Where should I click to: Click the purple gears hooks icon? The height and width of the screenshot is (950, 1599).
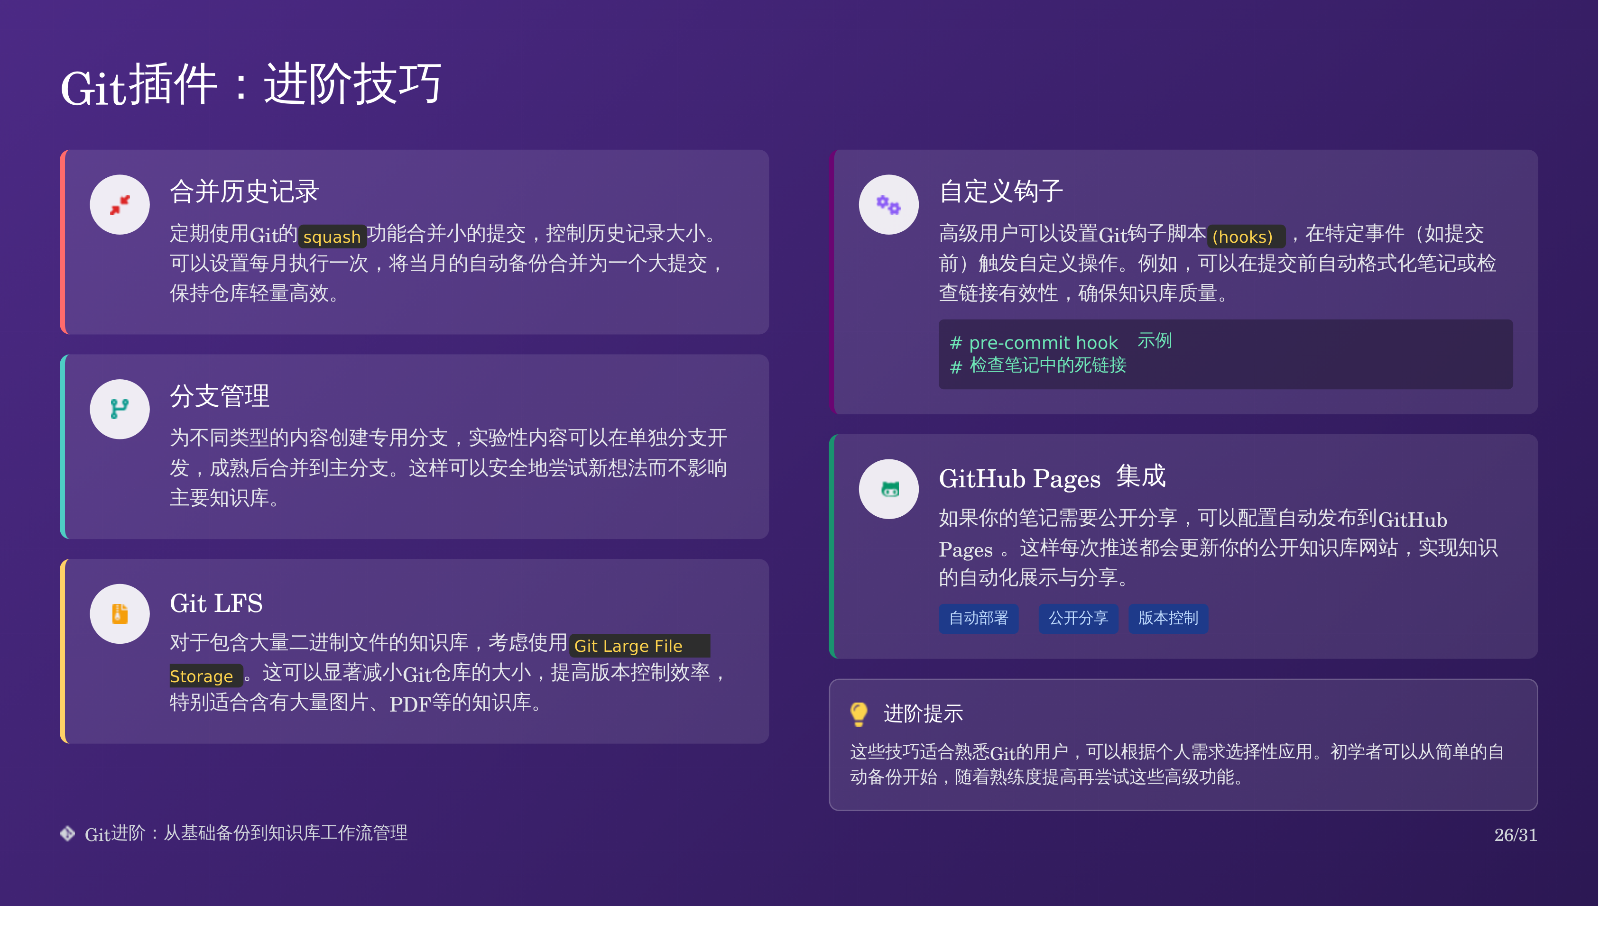click(x=888, y=205)
